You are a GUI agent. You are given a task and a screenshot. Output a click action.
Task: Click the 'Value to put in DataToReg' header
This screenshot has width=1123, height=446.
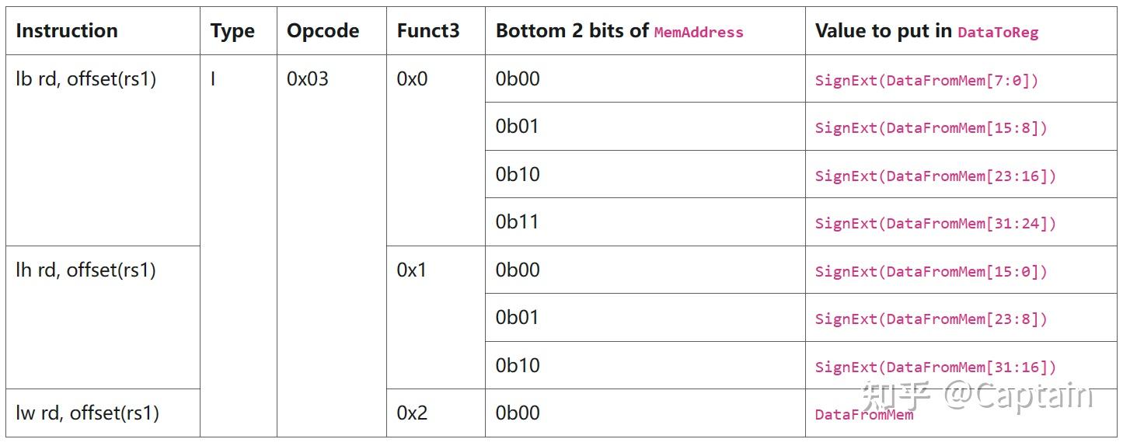coord(926,31)
